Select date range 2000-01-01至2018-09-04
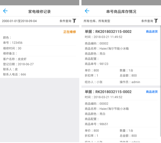Image resolution: width=161 pixels, height=143 pixels. tap(19, 21)
